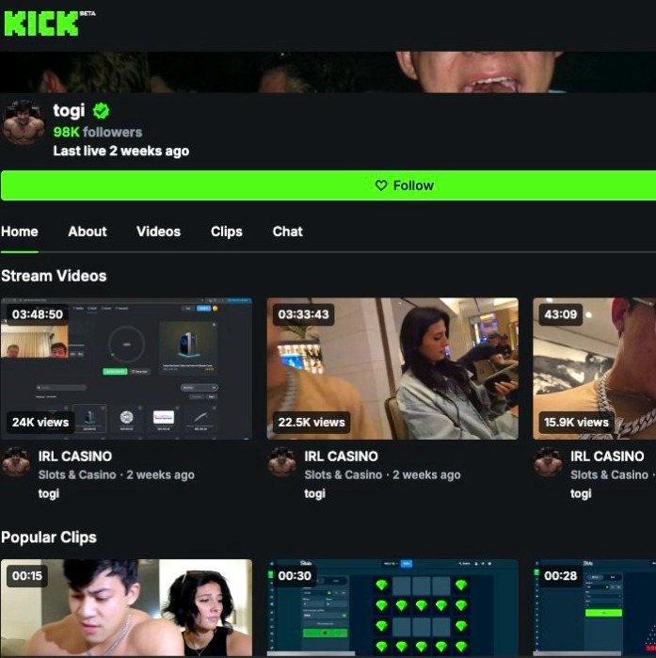Click the Popular Clips section heading
The height and width of the screenshot is (658, 656).
49,538
